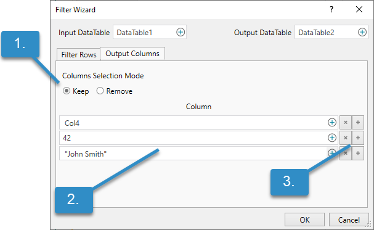374x230 pixels.
Task: Open the Output Columns tab
Action: (x=132, y=54)
